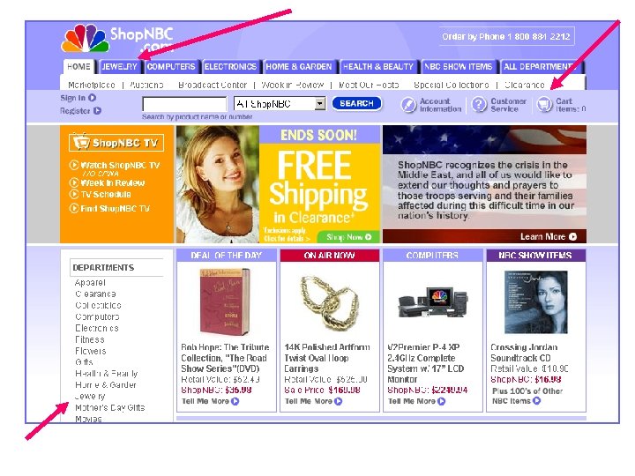Open Customer Service question mark icon
The image size is (635, 476).
(x=479, y=105)
